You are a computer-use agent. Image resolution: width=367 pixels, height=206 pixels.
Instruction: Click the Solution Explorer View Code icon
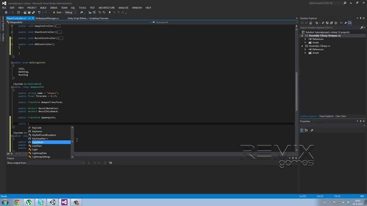341,23
